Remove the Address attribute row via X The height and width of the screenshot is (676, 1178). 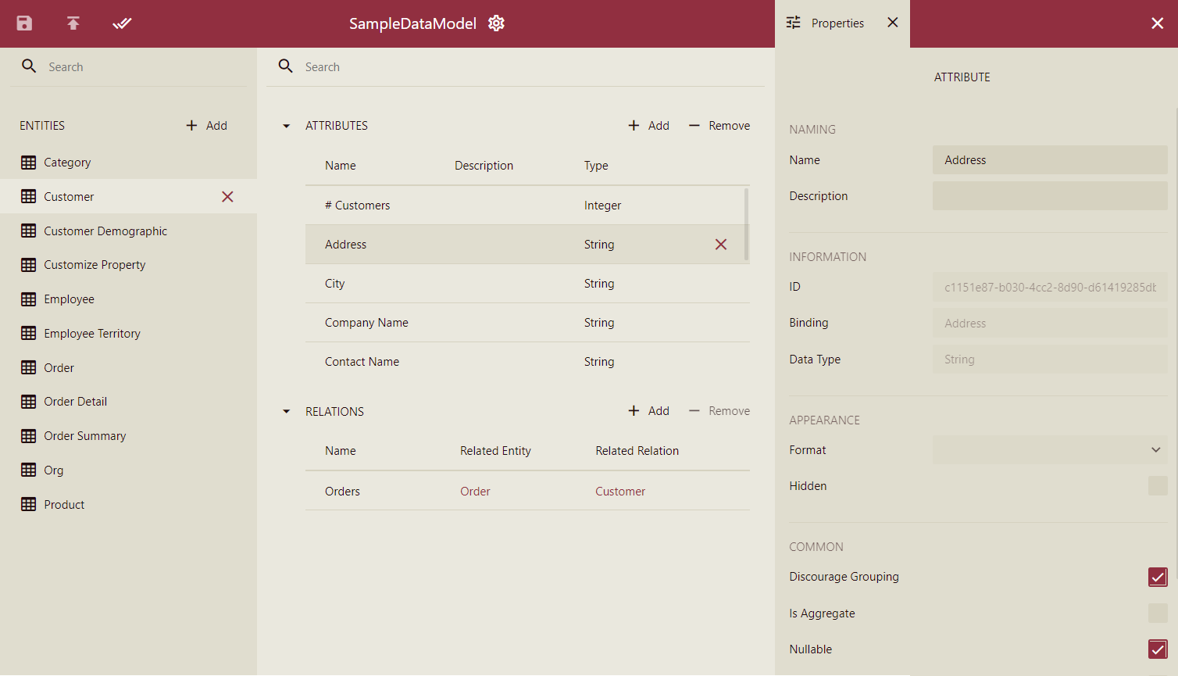[721, 245]
